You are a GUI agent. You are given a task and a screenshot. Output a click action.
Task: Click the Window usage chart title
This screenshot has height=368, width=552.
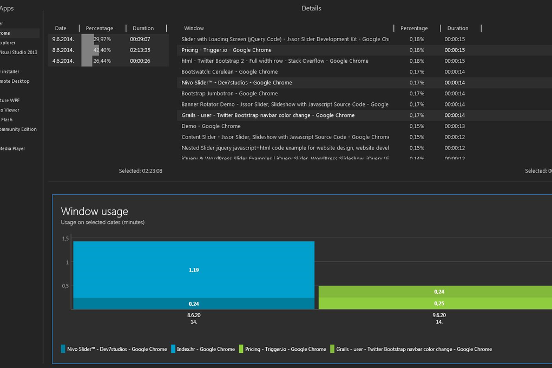click(x=94, y=211)
